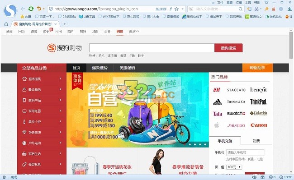Open the green 英语作文 bookmark

tap(253, 17)
